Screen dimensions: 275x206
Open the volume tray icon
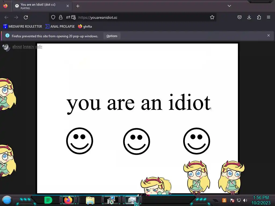[245, 200]
